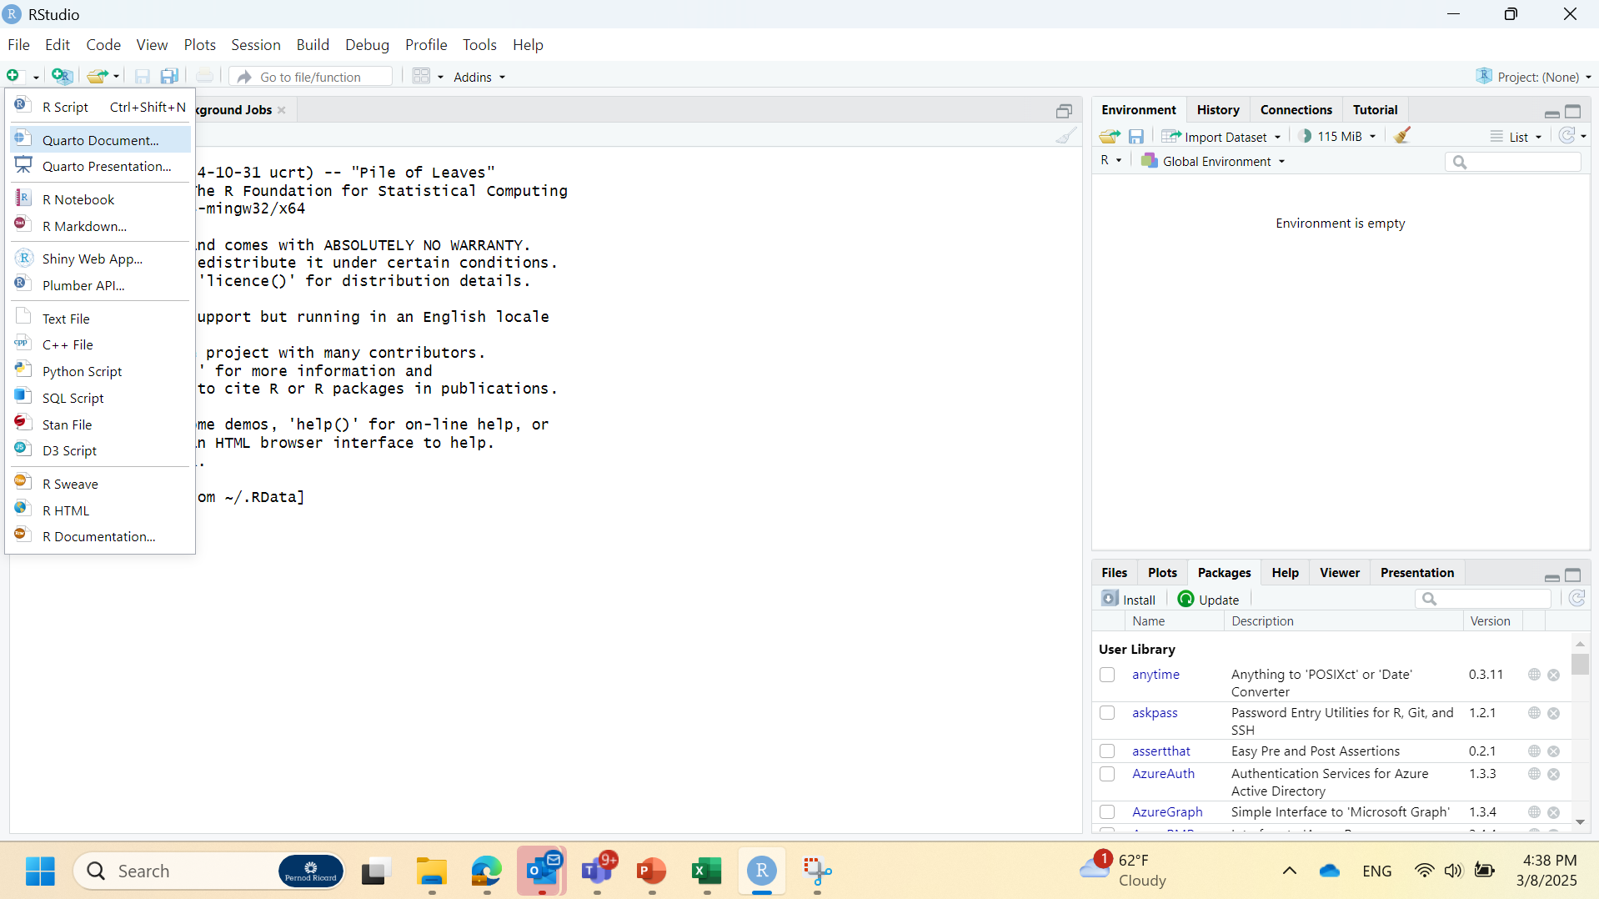
Task: Choose Quarto Document from the menu
Action: [100, 140]
